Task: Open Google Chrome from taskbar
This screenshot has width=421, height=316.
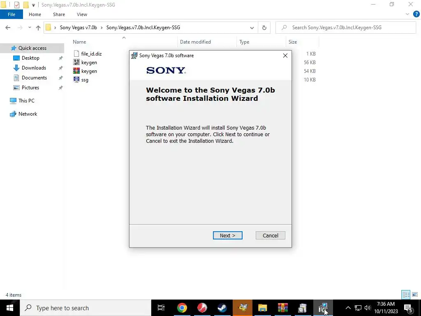Action: click(182, 308)
